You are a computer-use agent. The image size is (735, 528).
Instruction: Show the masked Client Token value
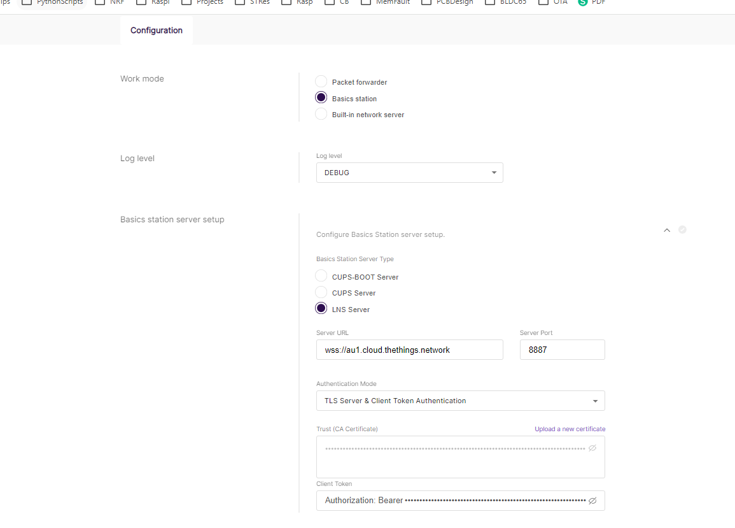[592, 501]
